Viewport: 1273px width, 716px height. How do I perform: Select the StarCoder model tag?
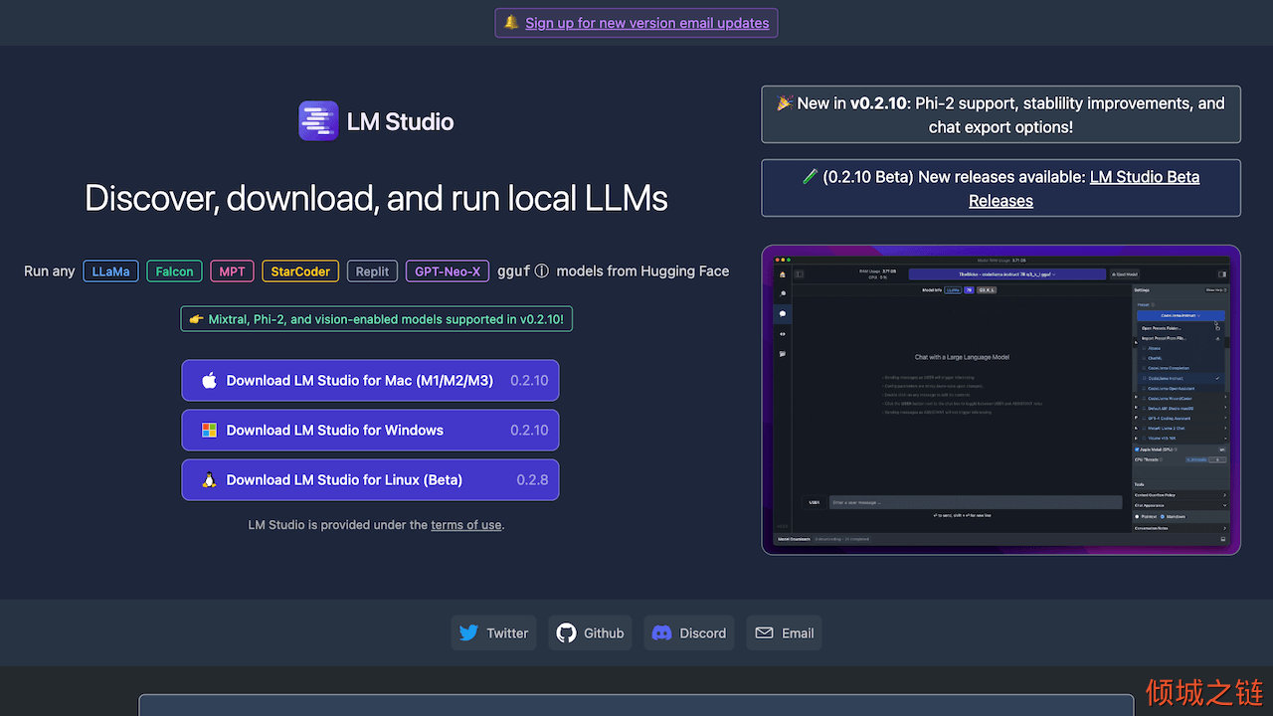pyautogui.click(x=300, y=270)
